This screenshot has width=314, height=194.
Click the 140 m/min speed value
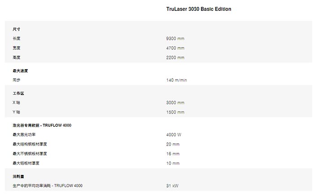176,80
